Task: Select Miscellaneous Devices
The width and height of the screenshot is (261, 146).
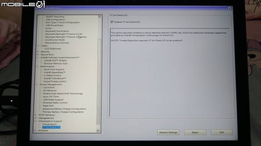Action: coord(57,43)
